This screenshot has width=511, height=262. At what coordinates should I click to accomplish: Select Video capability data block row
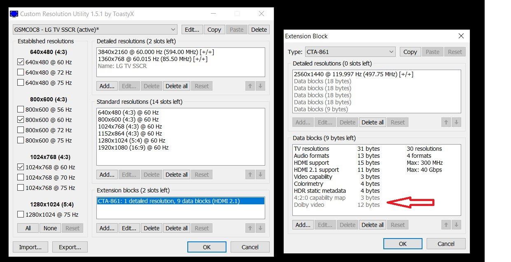(377, 177)
